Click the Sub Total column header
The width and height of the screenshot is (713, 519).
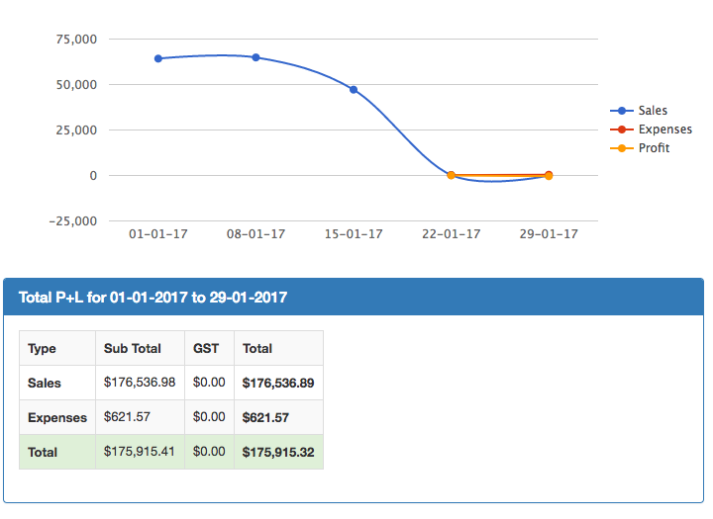click(x=132, y=348)
